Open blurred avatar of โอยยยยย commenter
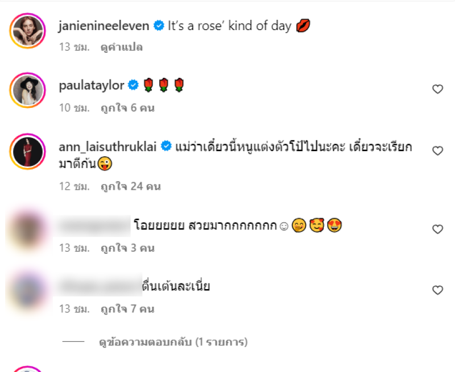This screenshot has height=372, width=455. click(27, 230)
